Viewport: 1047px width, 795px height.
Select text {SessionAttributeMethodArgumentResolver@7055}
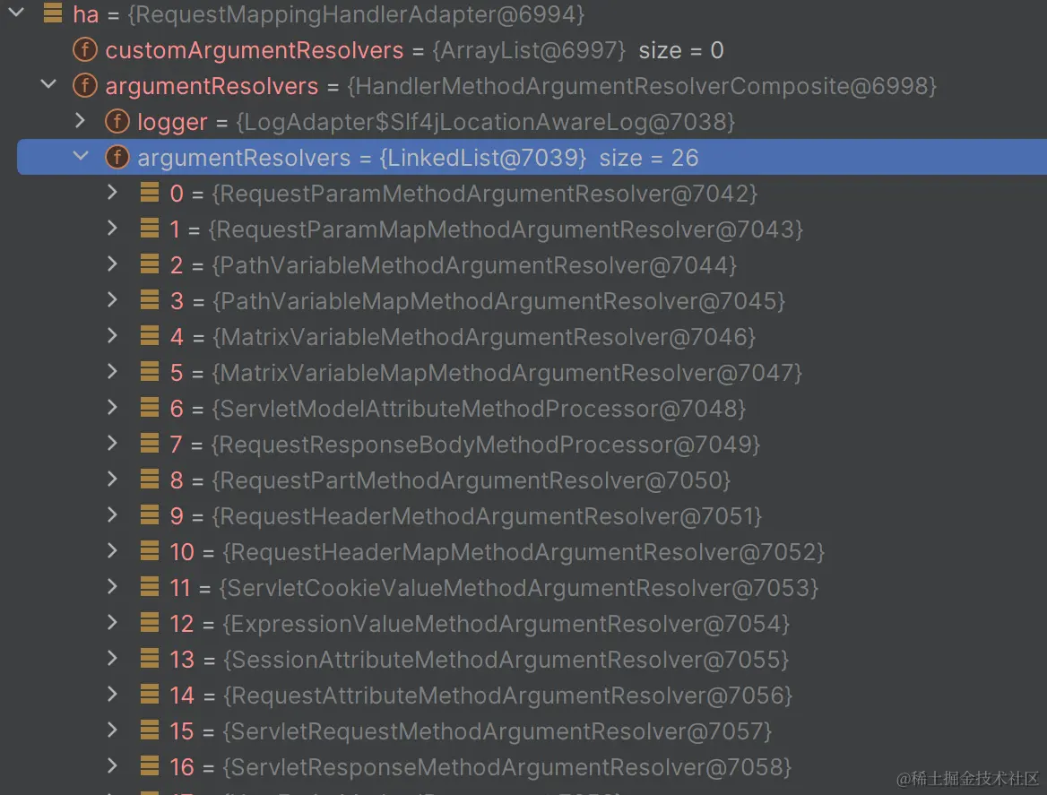(506, 661)
